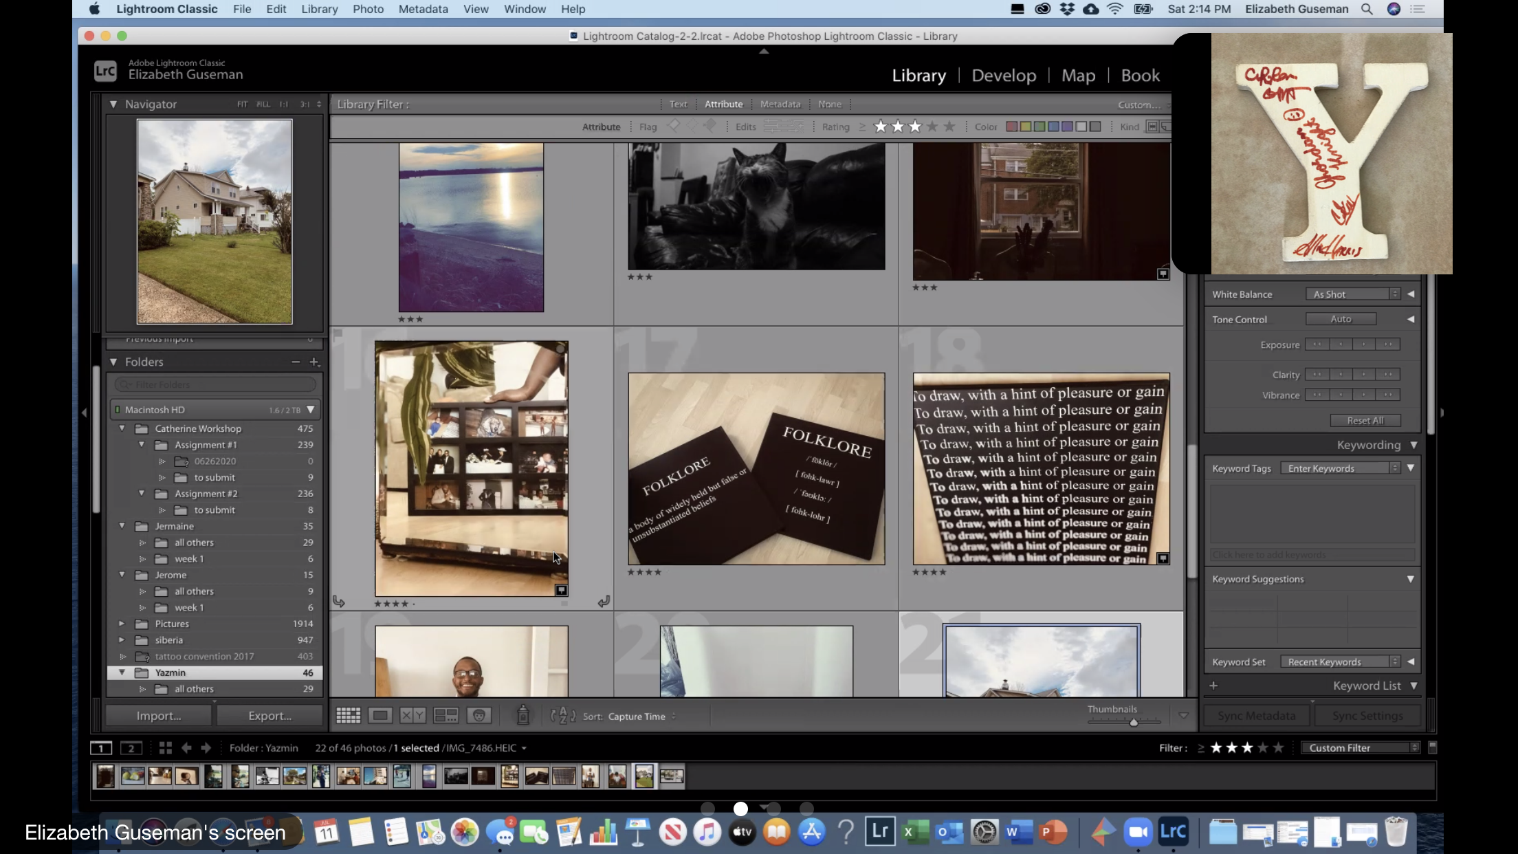This screenshot has width=1518, height=854.
Task: Click Lightroom Classic LrC dock icon
Action: (x=1173, y=832)
